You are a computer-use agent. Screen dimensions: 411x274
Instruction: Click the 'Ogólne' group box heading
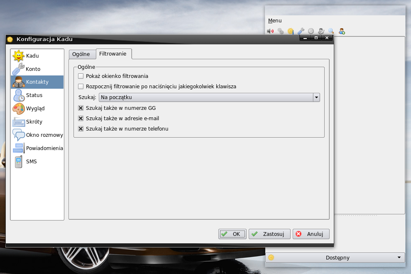tap(86, 67)
